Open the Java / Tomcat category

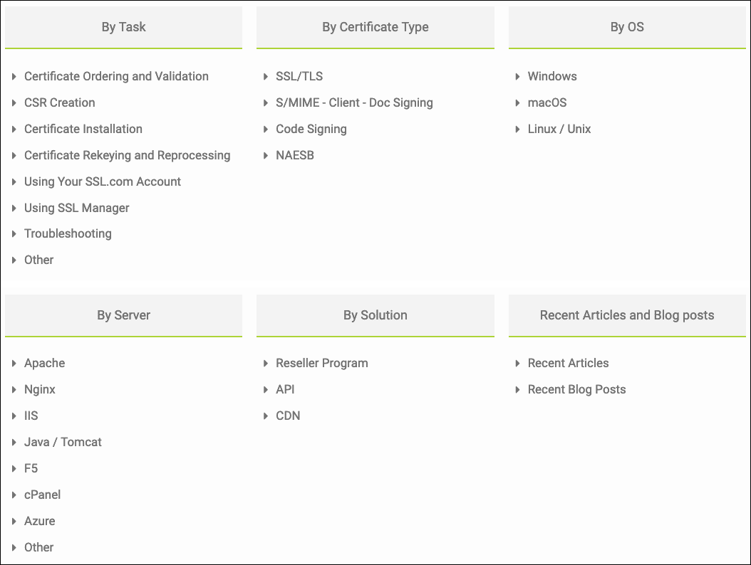coord(63,442)
